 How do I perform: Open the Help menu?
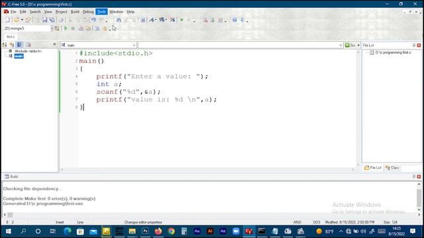[131, 12]
